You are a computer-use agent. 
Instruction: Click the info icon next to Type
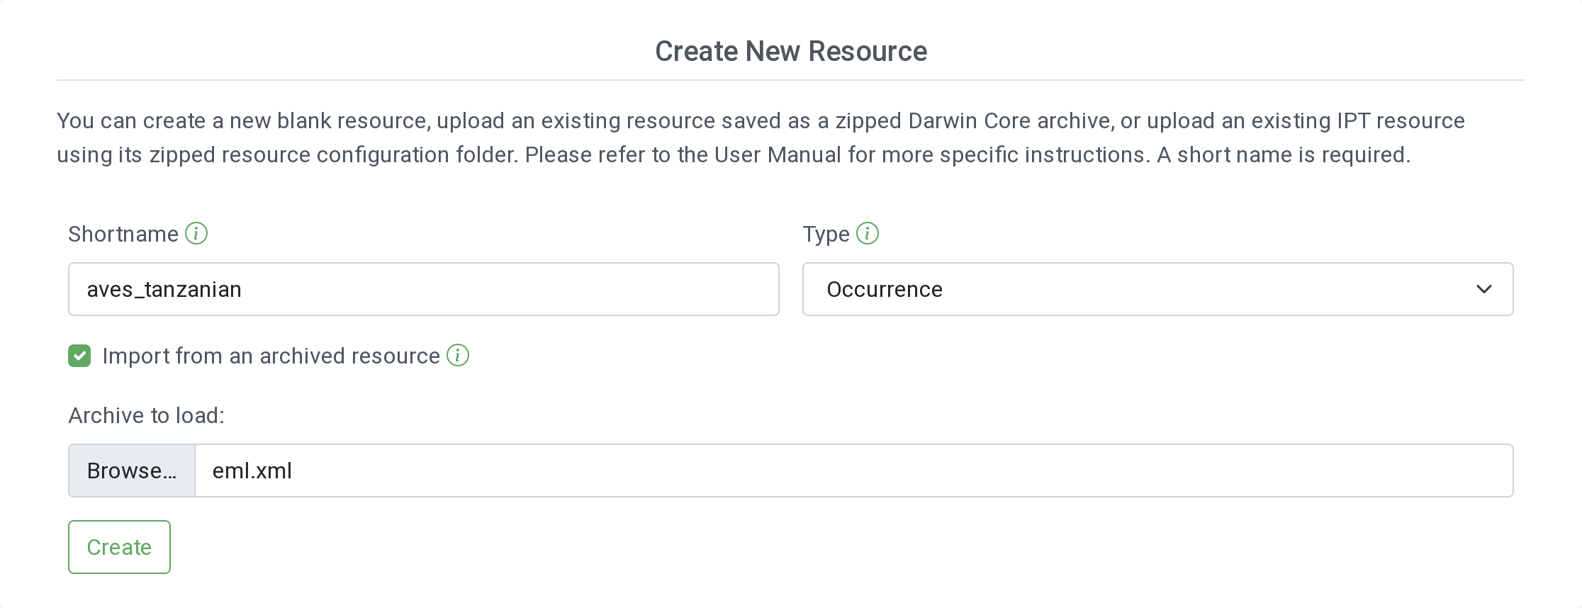[867, 233]
